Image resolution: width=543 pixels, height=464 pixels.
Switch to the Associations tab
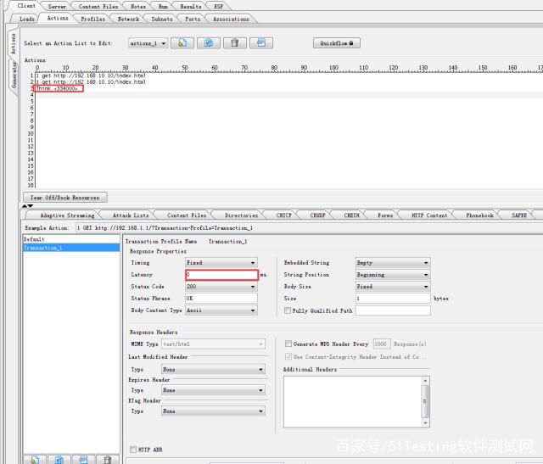coord(231,19)
